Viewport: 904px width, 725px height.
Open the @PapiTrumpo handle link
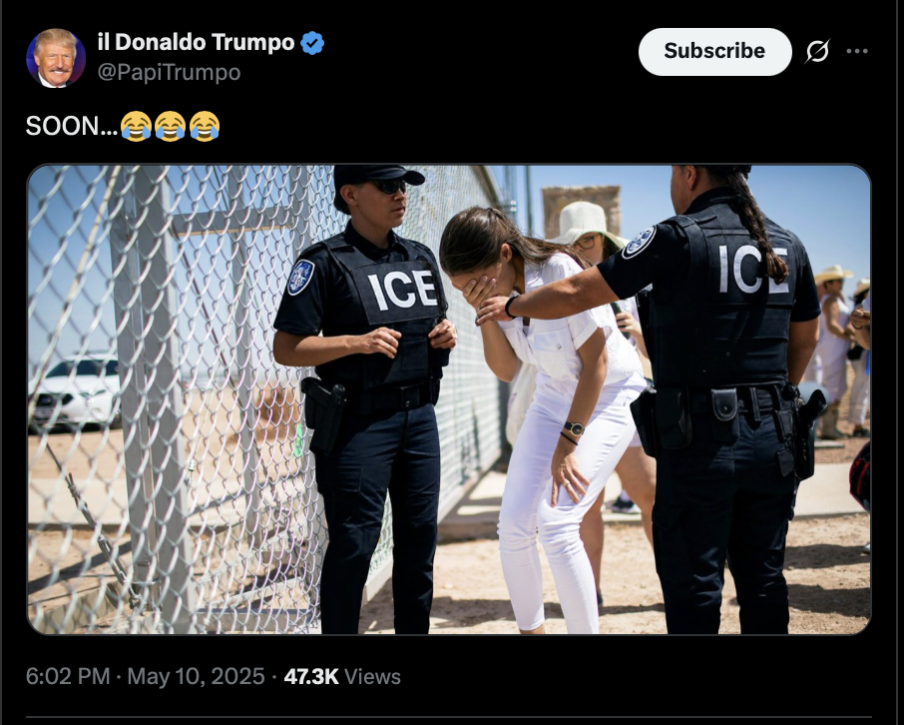[x=169, y=72]
